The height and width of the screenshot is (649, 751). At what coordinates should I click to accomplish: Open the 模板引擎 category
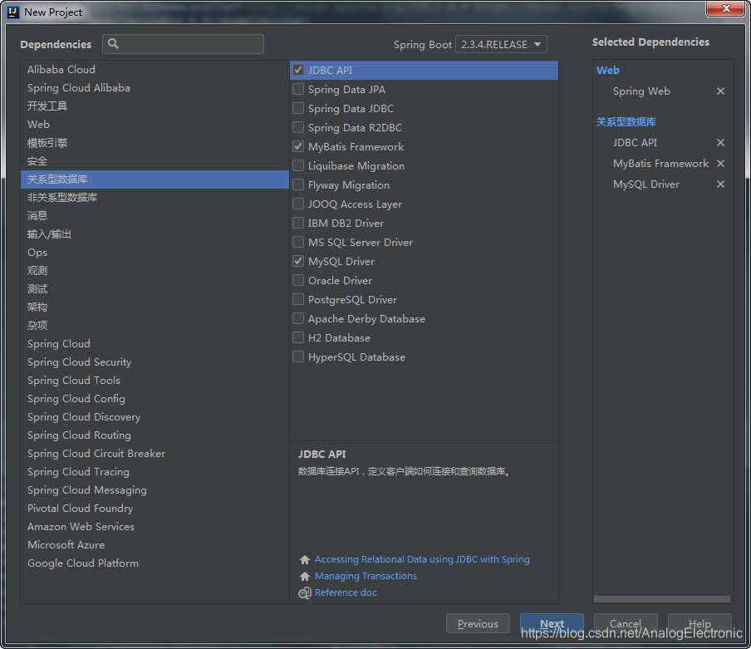155,143
